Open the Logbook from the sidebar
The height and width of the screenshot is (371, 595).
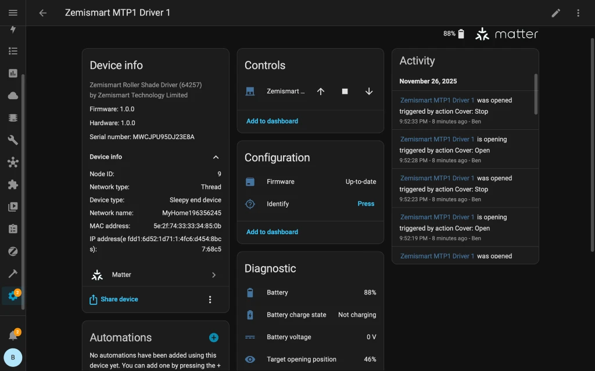(13, 50)
